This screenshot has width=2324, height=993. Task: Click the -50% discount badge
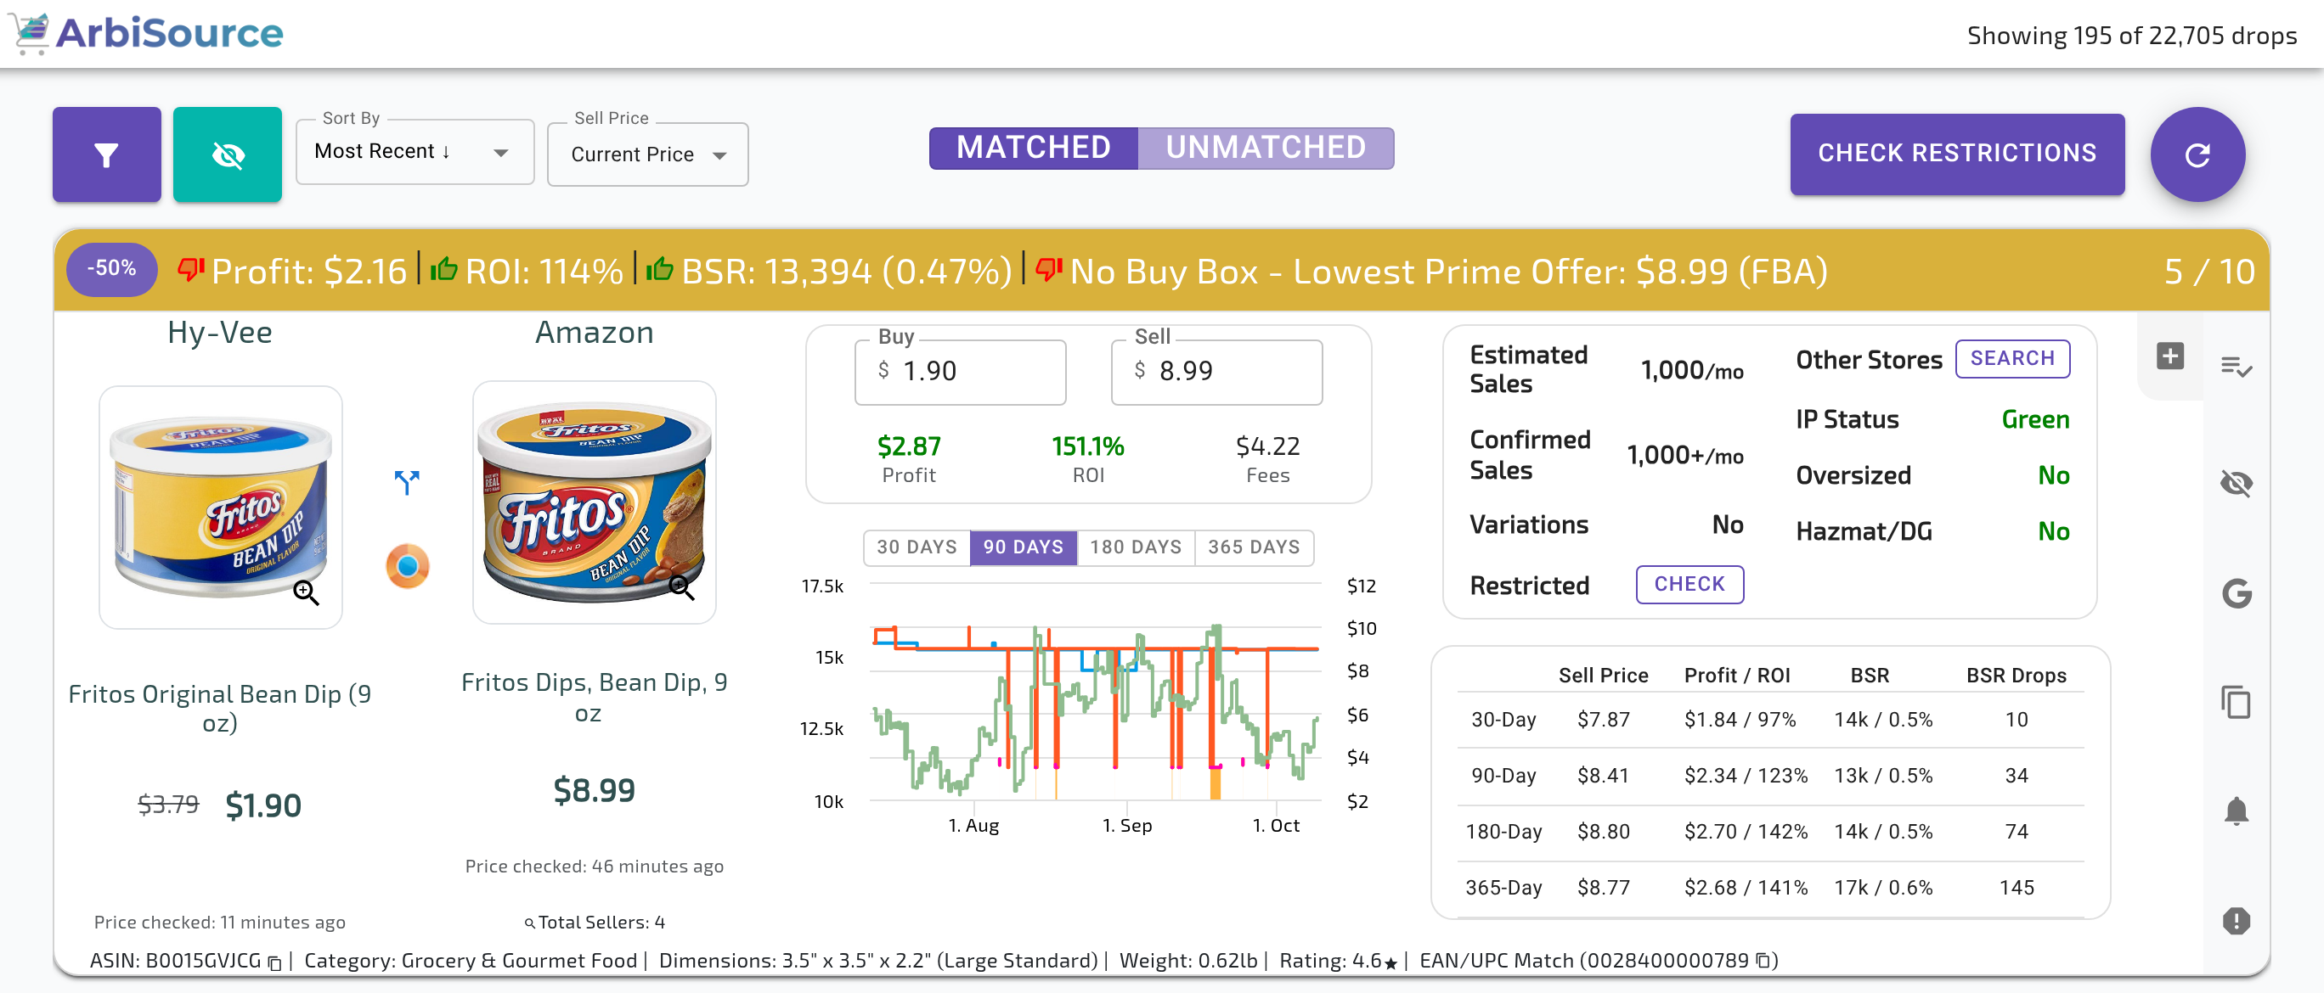[112, 268]
